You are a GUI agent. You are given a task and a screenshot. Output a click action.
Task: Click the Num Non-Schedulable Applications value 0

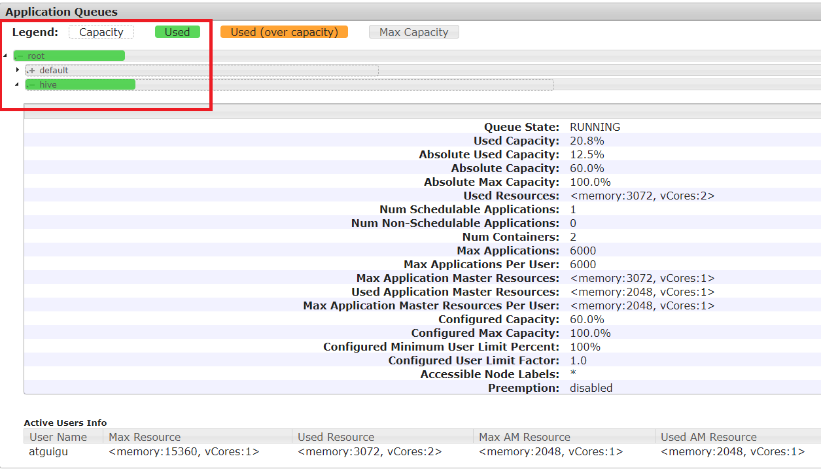click(573, 223)
